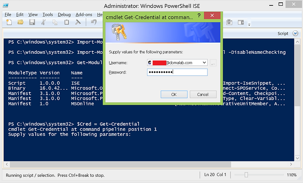Click the New script toolbar icon
The height and width of the screenshot is (183, 303).
(9, 22)
